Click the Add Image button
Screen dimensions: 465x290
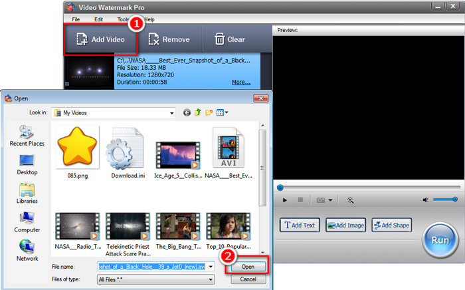(x=346, y=225)
